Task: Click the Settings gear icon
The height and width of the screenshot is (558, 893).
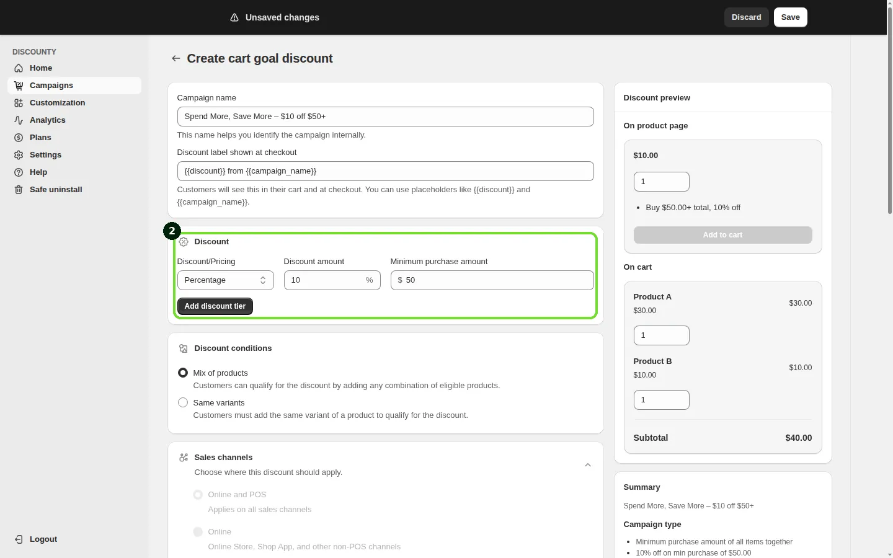Action: [19, 155]
